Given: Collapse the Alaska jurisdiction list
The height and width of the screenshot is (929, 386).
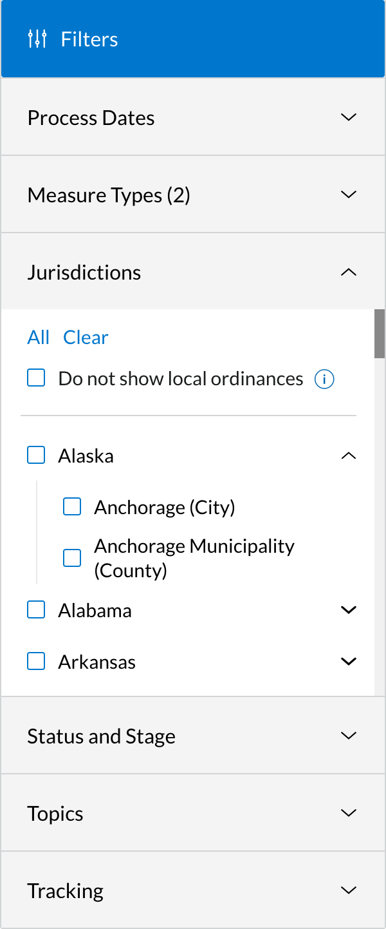Looking at the screenshot, I should [348, 455].
